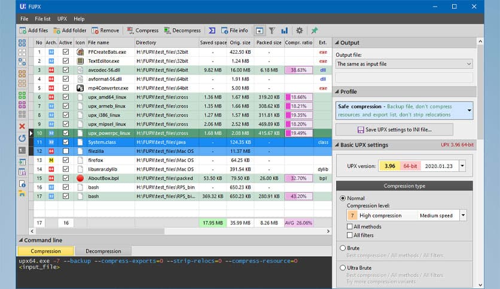The image size is (500, 289).
Task: Click the orange squares sidebar icon
Action: click(x=22, y=74)
